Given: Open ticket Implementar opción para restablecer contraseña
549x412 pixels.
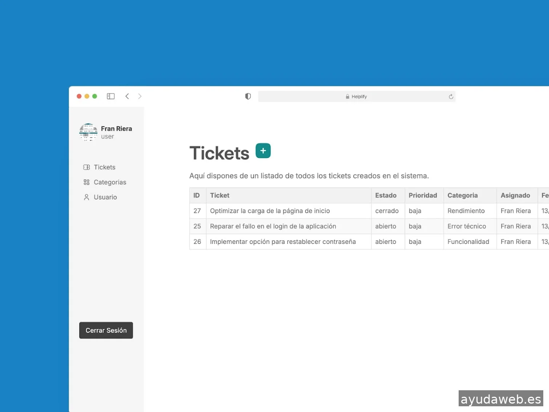Looking at the screenshot, I should (x=283, y=242).
